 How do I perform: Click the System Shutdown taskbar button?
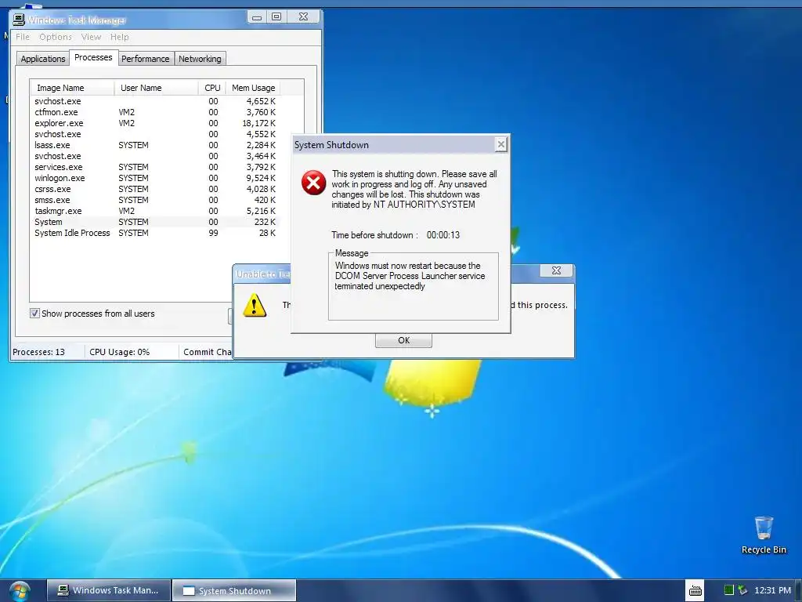pos(234,590)
